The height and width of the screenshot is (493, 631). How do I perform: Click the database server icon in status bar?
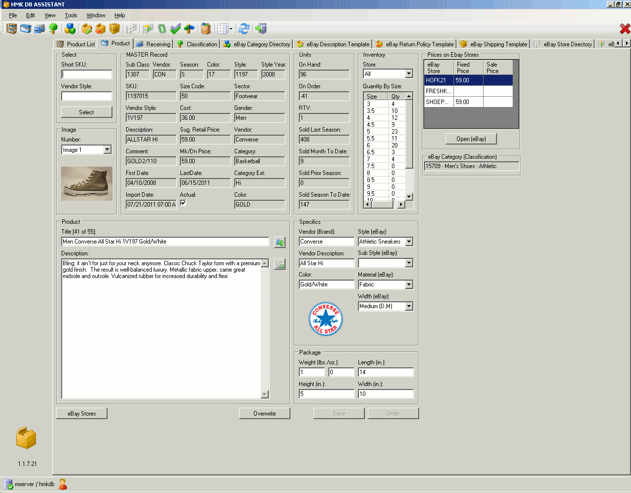coord(9,484)
